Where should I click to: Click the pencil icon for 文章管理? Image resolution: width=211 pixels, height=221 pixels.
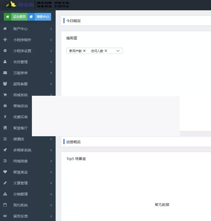pyautogui.click(x=5, y=183)
